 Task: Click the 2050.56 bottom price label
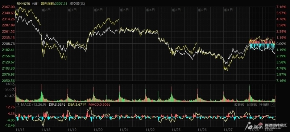tap(8, 81)
